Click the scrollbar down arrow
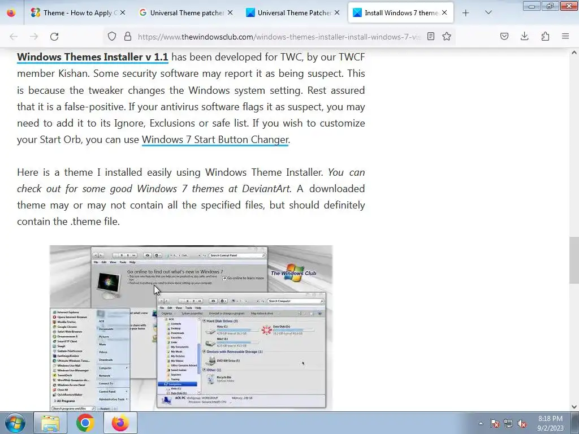 point(574,407)
